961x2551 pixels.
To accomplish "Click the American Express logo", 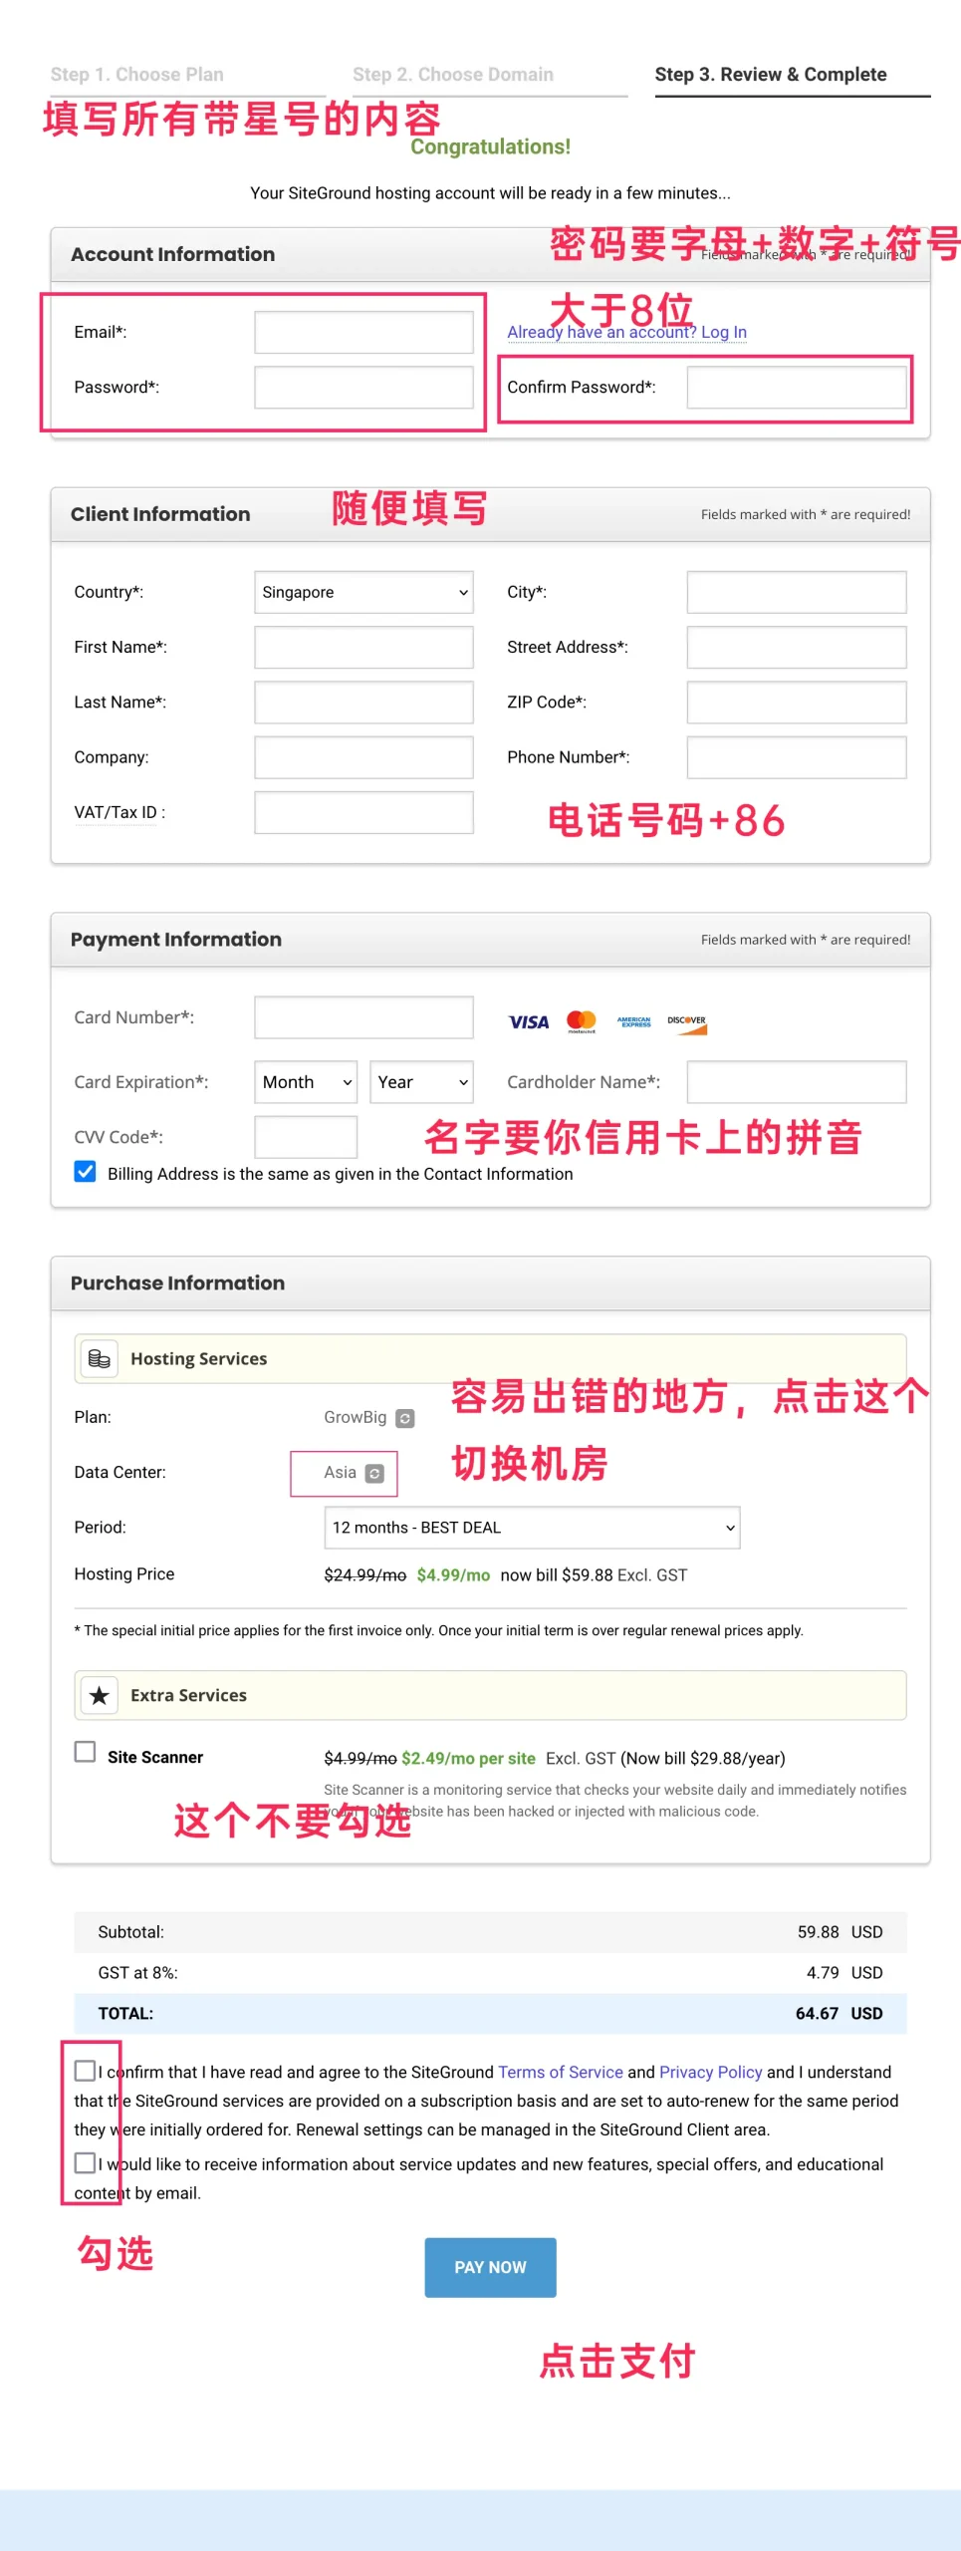I will click(633, 1021).
